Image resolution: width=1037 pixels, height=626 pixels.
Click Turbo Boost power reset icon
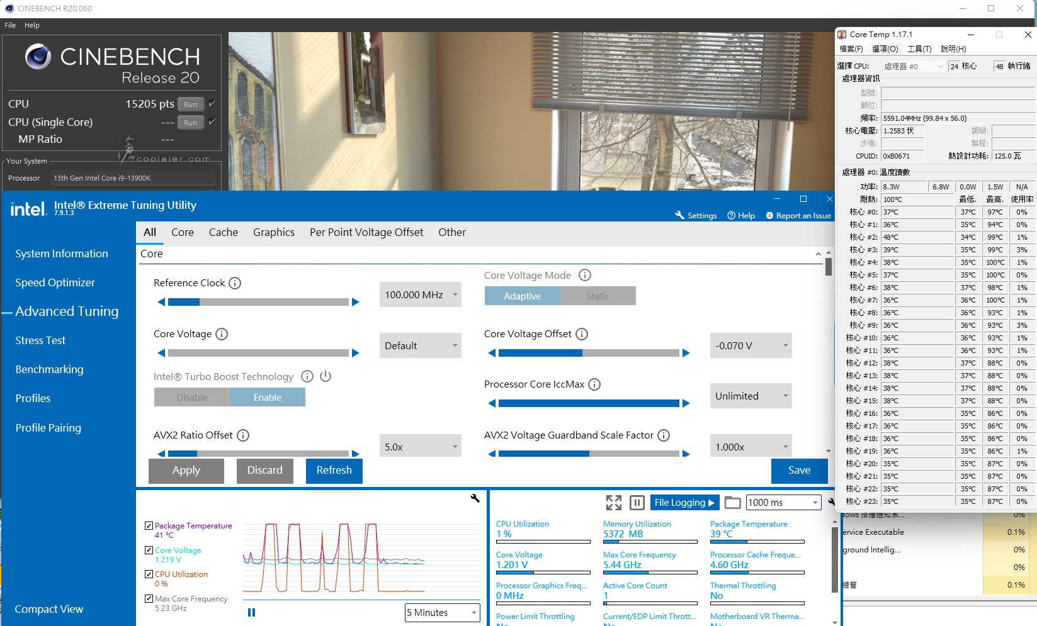tap(326, 376)
